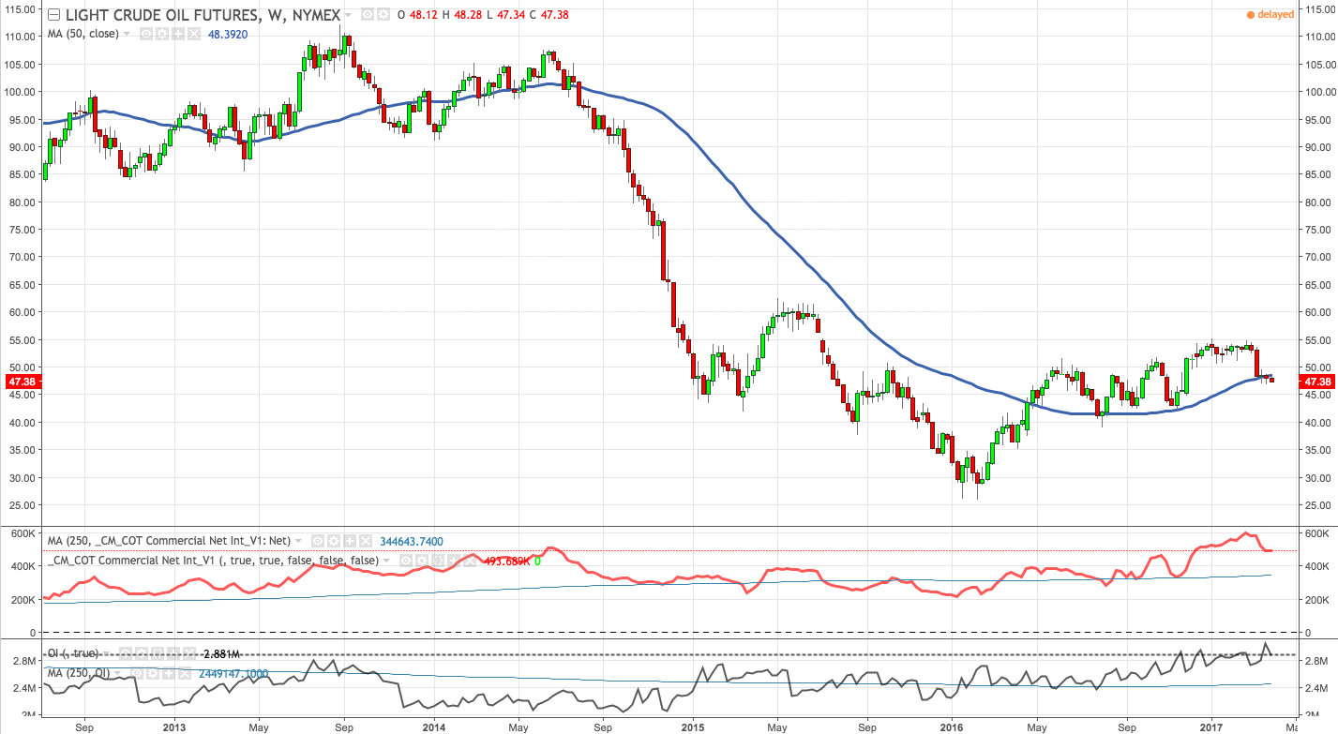Screen dimensions: 1338x734
Task: Click the 2017 label on the time axis
Action: pos(1210,726)
